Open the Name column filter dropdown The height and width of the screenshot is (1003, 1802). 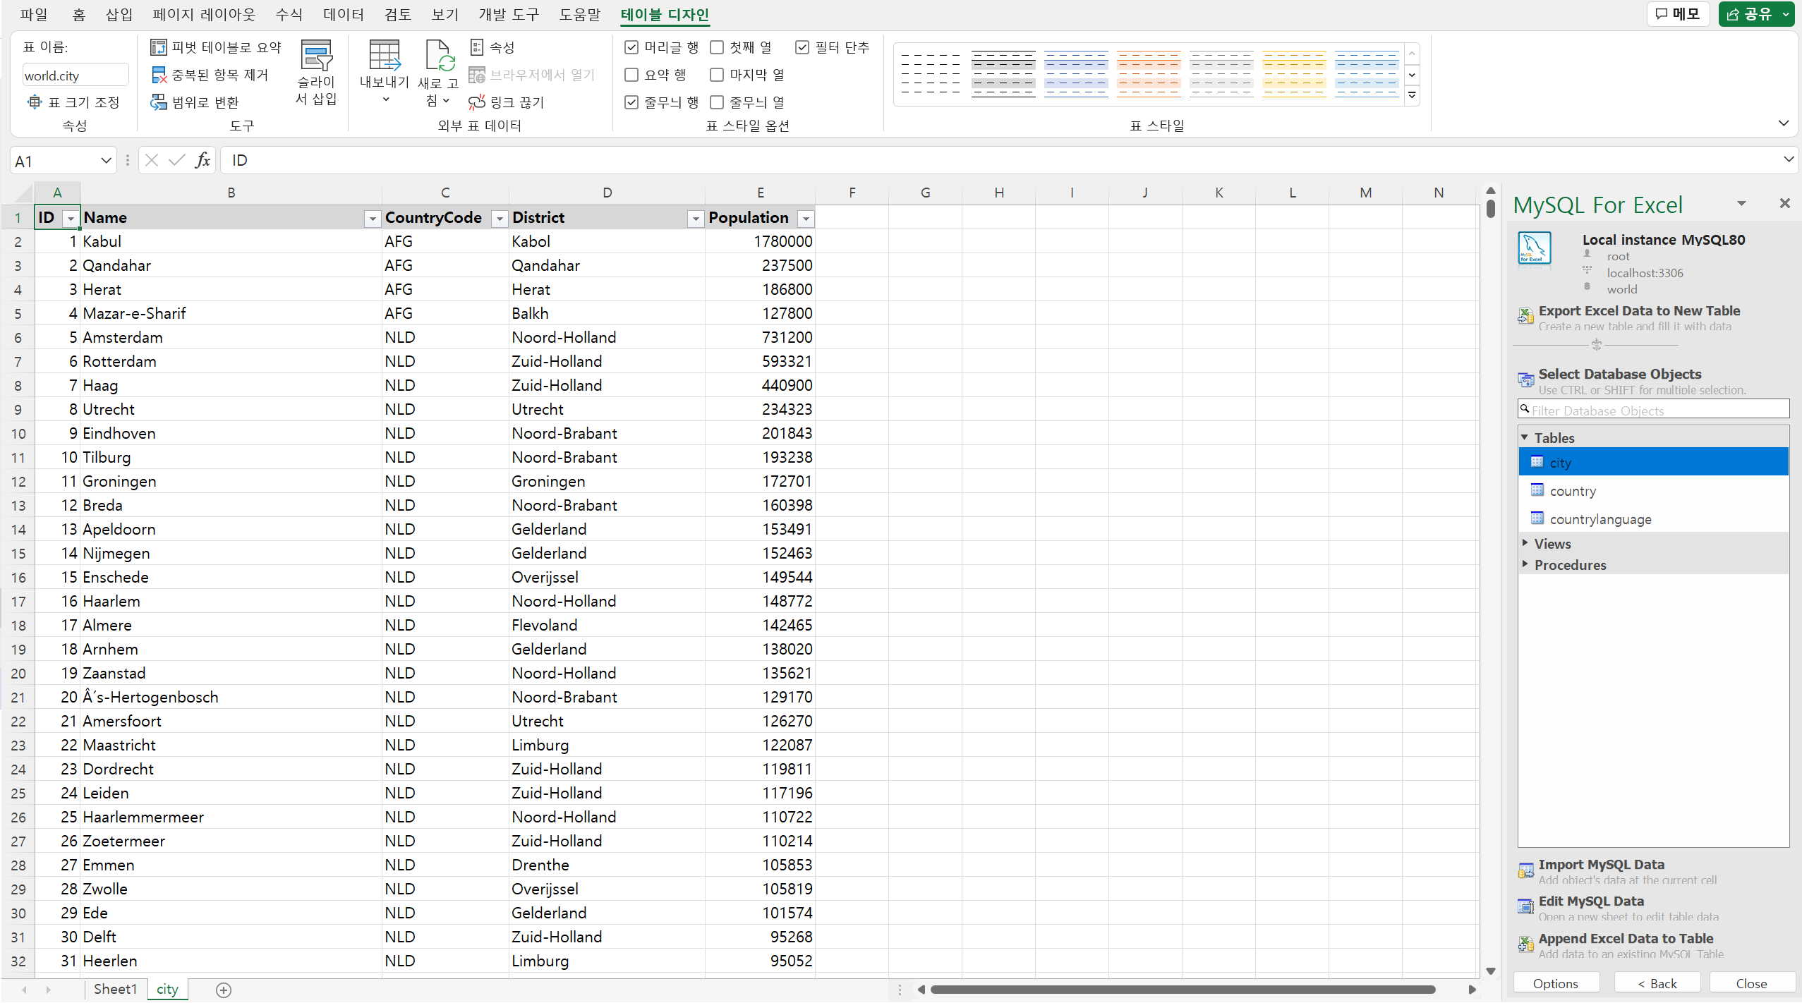click(x=372, y=219)
